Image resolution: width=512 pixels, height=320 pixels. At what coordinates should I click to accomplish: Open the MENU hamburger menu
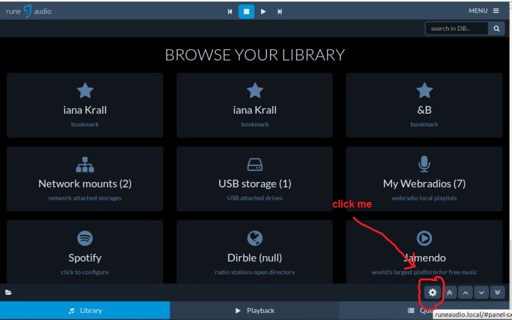coord(484,11)
